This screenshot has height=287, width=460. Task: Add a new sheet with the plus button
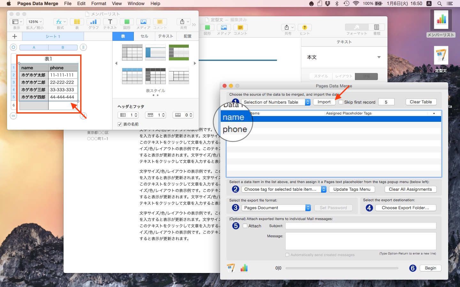click(15, 36)
